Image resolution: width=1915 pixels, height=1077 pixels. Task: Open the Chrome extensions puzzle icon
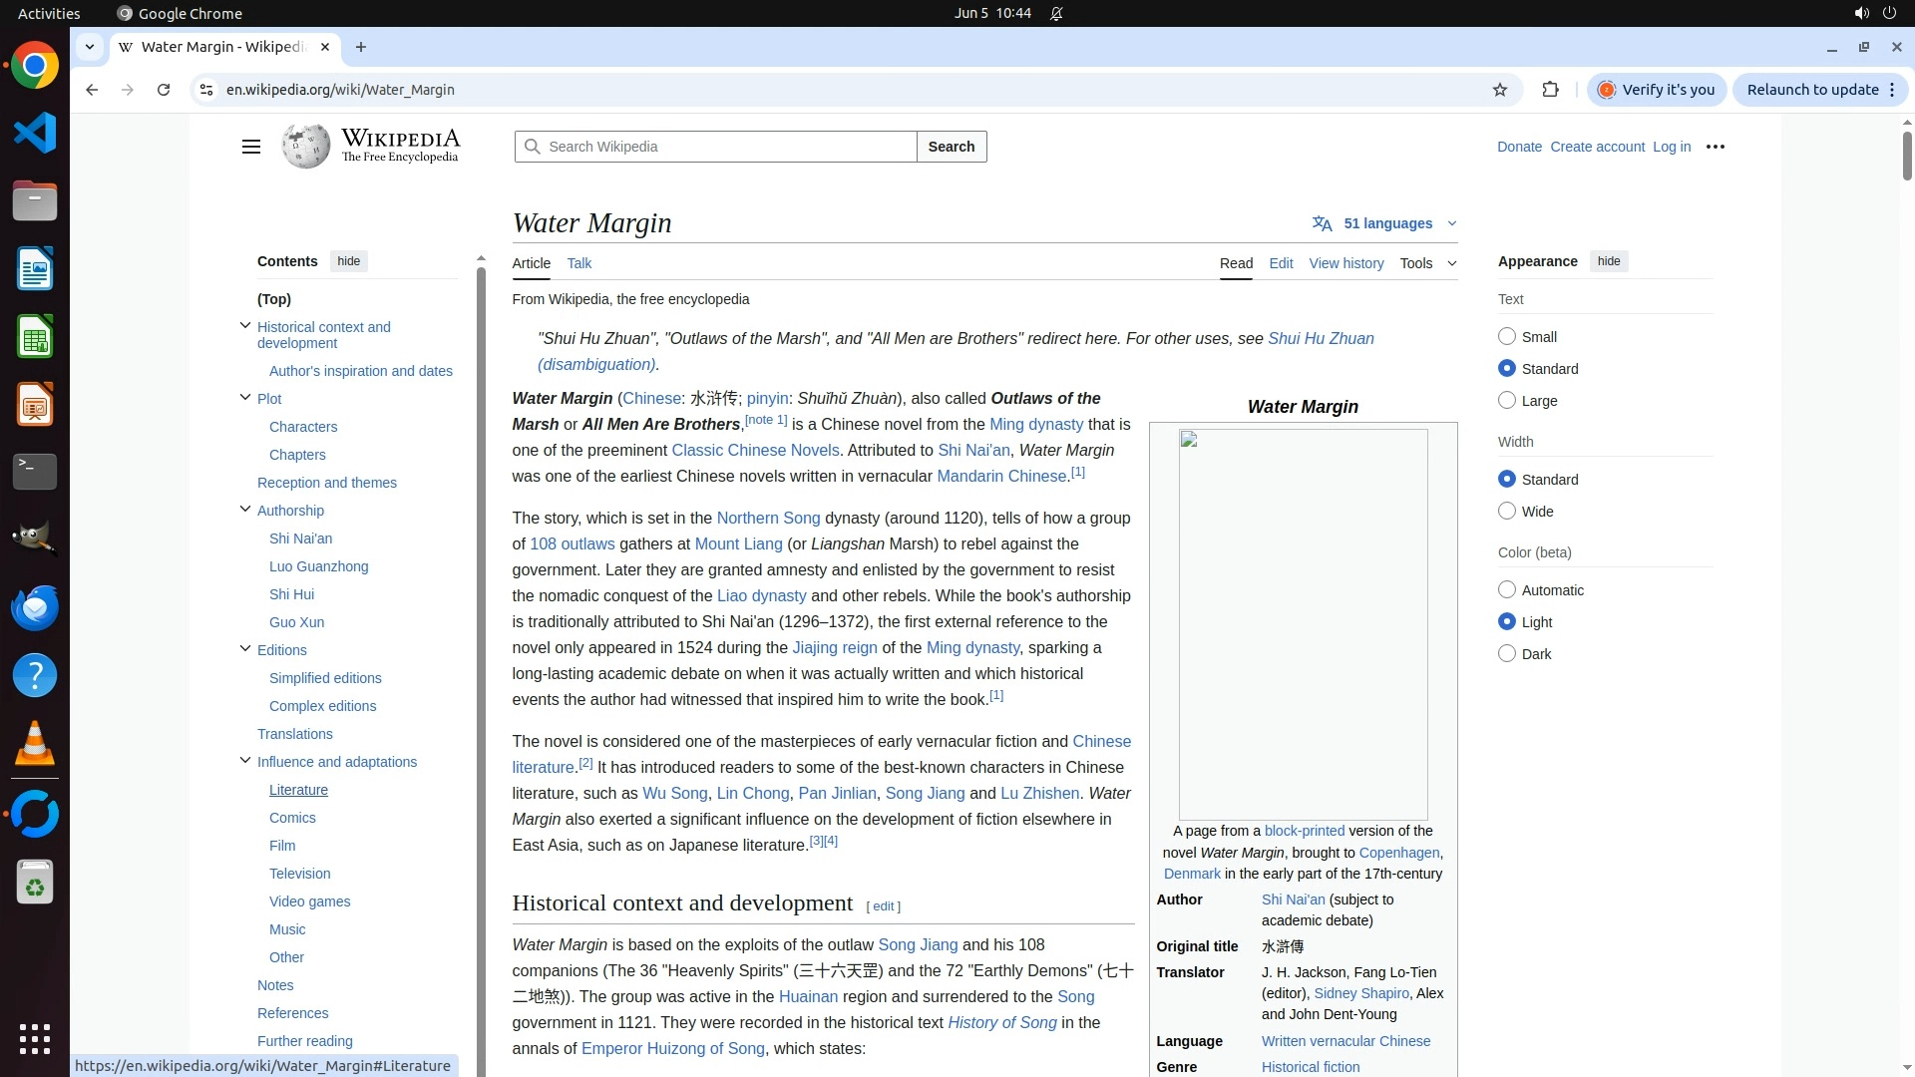(1550, 90)
